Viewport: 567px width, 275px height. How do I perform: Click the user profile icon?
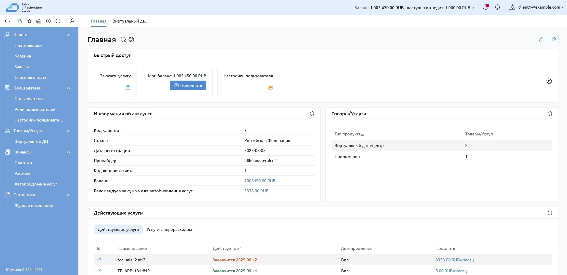(512, 7)
